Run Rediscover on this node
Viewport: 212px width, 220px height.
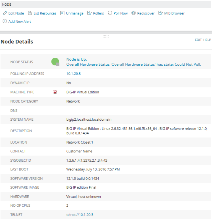(x=146, y=13)
